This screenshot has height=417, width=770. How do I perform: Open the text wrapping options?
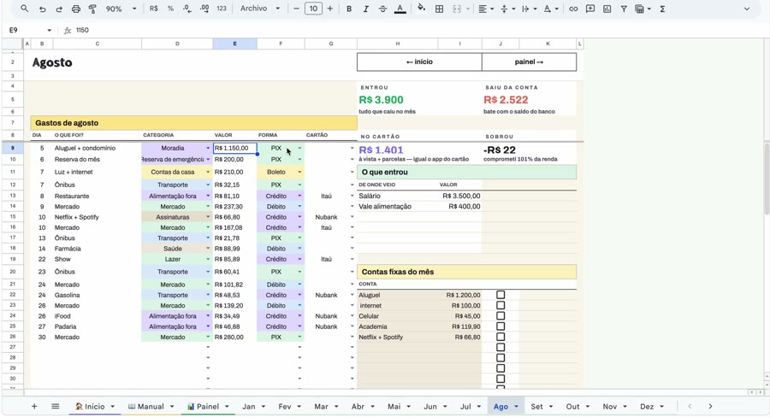pos(528,9)
